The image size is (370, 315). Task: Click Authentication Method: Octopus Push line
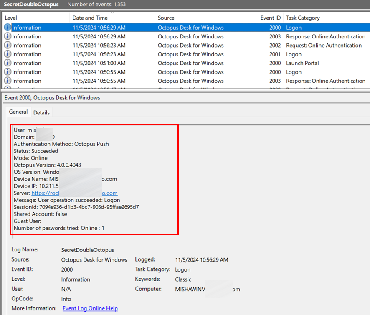(61, 144)
